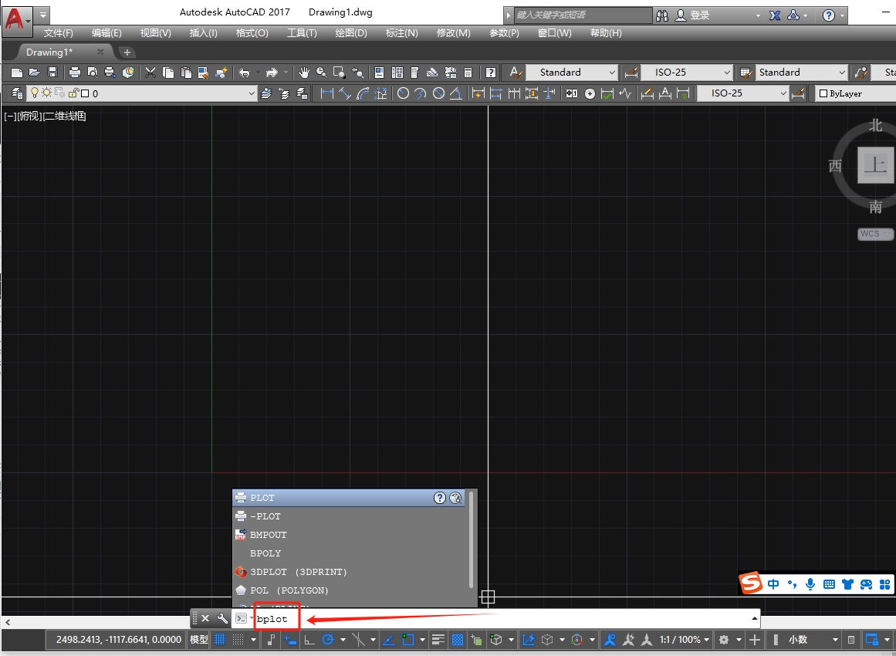Click the Help question mark toolbar icon
This screenshot has height=656, width=896.
coord(491,73)
